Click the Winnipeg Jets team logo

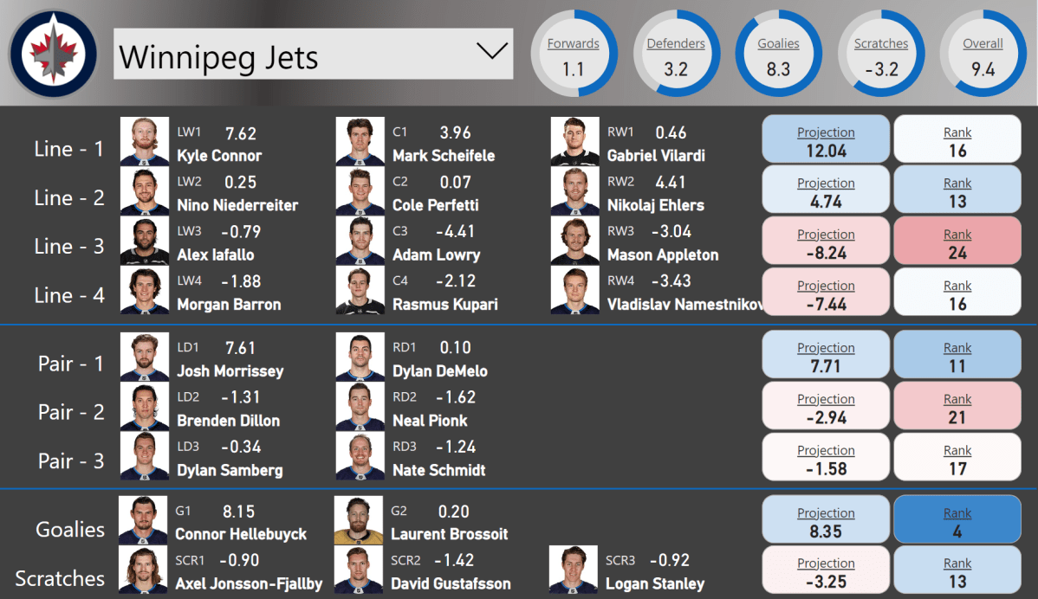click(x=54, y=53)
